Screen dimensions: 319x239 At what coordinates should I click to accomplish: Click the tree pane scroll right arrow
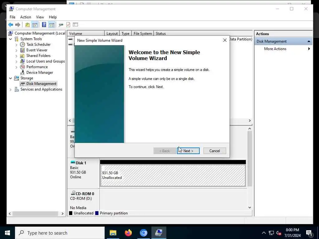pyautogui.click(x=62, y=213)
